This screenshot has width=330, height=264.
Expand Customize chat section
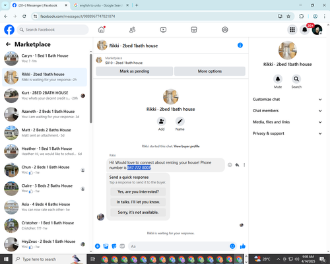click(287, 100)
